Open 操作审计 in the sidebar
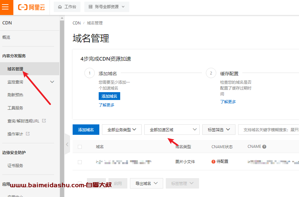This screenshot has width=299, height=197. 15,134
